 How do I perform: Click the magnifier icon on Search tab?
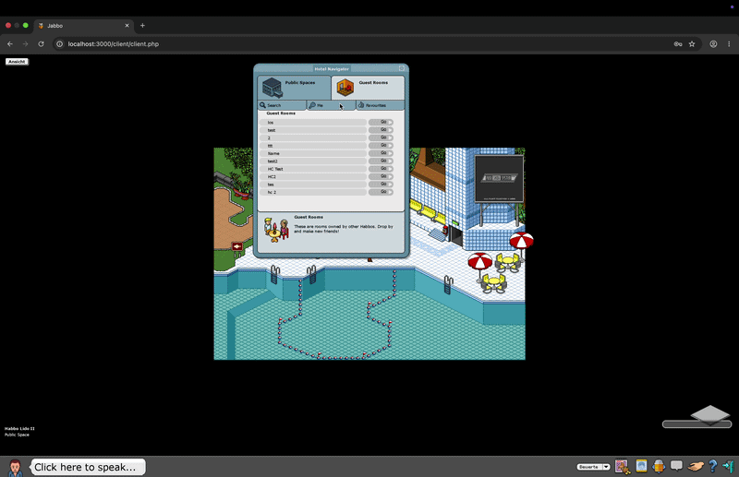262,105
